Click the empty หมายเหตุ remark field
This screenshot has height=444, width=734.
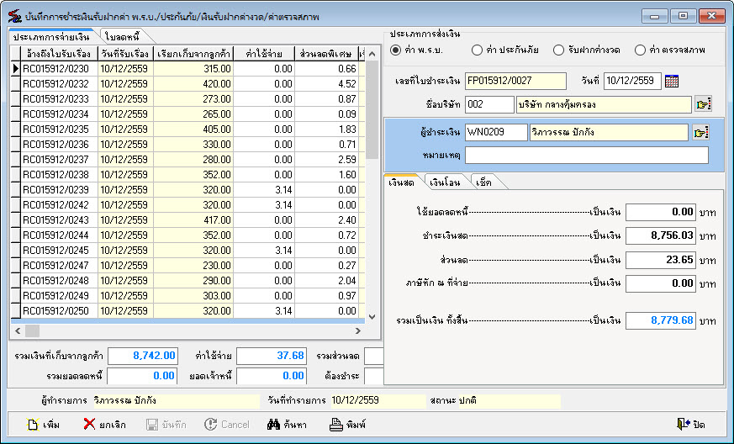(587, 155)
